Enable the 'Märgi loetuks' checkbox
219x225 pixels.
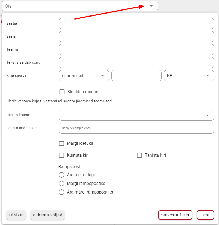[61, 143]
